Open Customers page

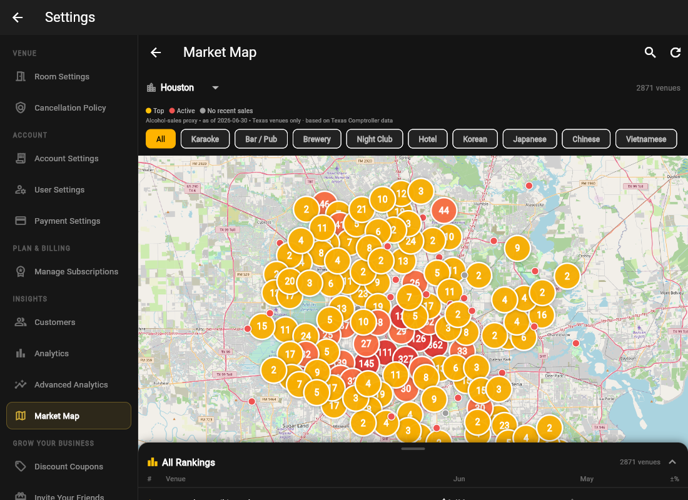click(x=69, y=322)
